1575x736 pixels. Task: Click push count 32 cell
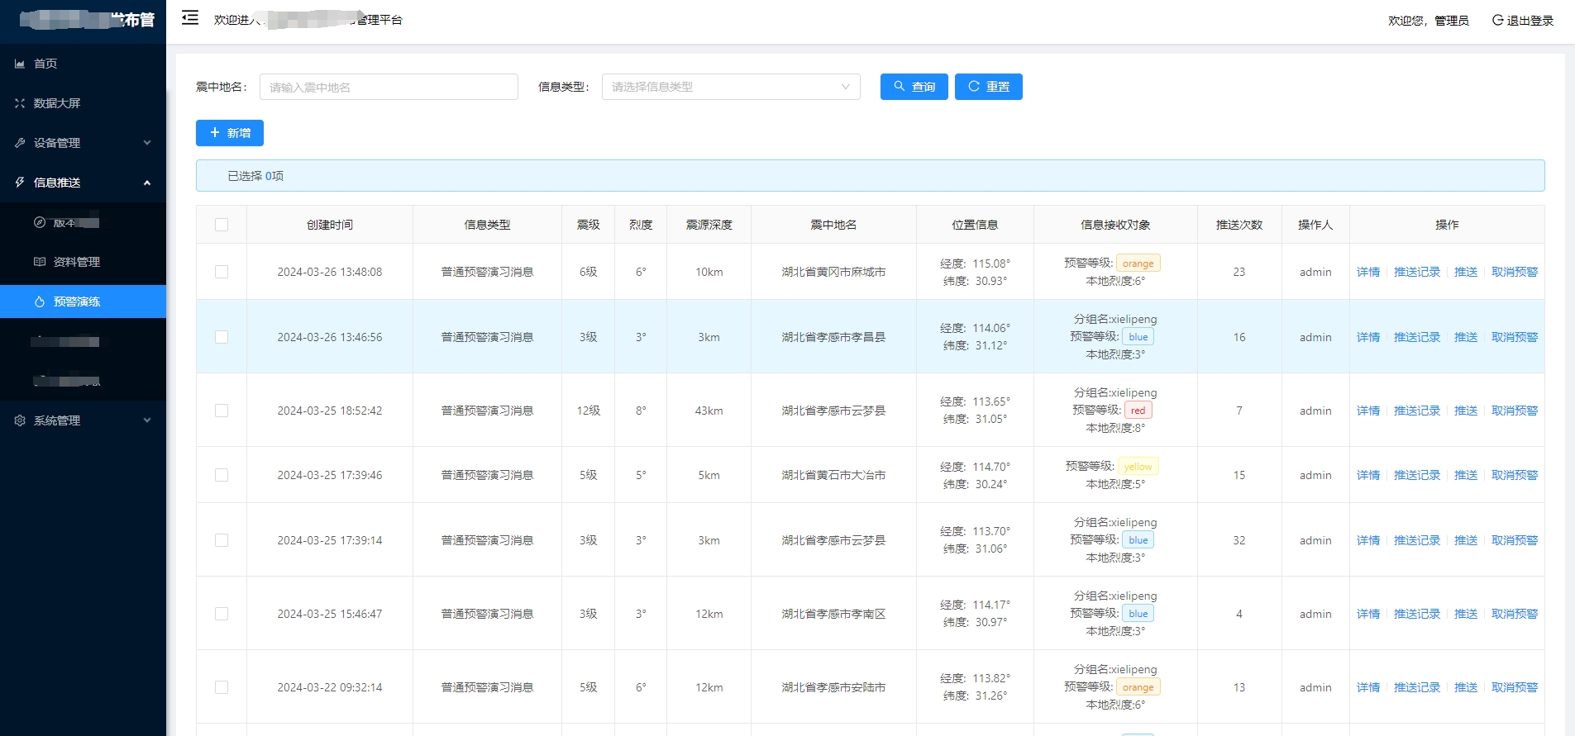click(1239, 540)
